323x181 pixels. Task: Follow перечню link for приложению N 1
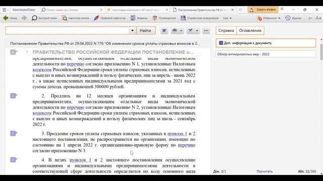(75, 64)
